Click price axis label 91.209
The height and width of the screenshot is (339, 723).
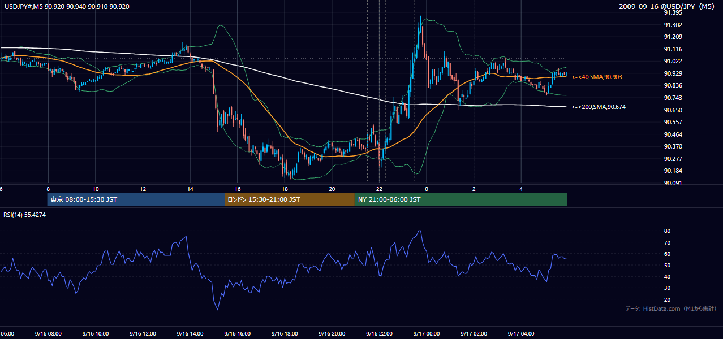(x=673, y=37)
